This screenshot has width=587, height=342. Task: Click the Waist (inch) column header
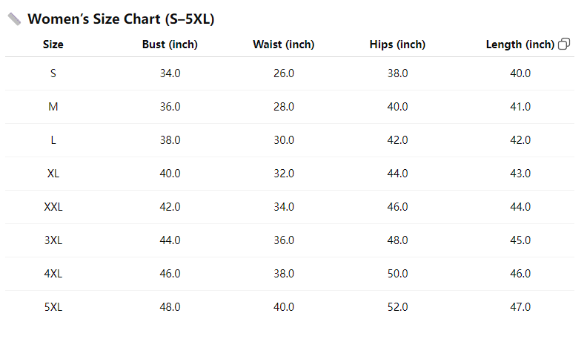(x=284, y=45)
